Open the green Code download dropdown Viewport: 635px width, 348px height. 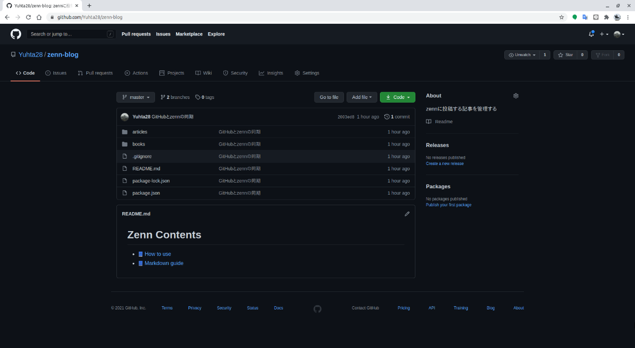click(x=397, y=97)
